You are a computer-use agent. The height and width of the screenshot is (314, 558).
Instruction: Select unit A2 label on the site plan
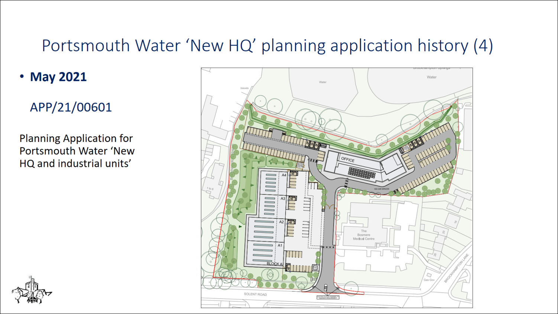(281, 222)
